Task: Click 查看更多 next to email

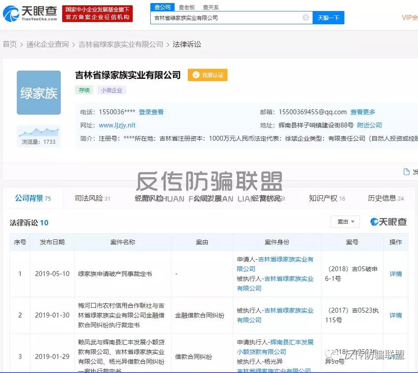Action: point(363,112)
